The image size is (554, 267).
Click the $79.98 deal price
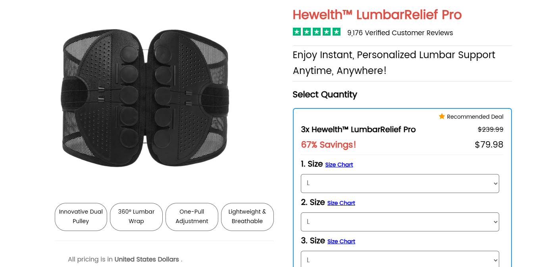click(489, 144)
